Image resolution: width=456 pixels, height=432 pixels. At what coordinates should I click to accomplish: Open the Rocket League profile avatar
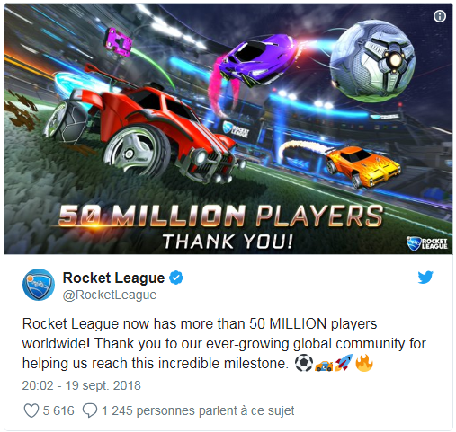(39, 285)
